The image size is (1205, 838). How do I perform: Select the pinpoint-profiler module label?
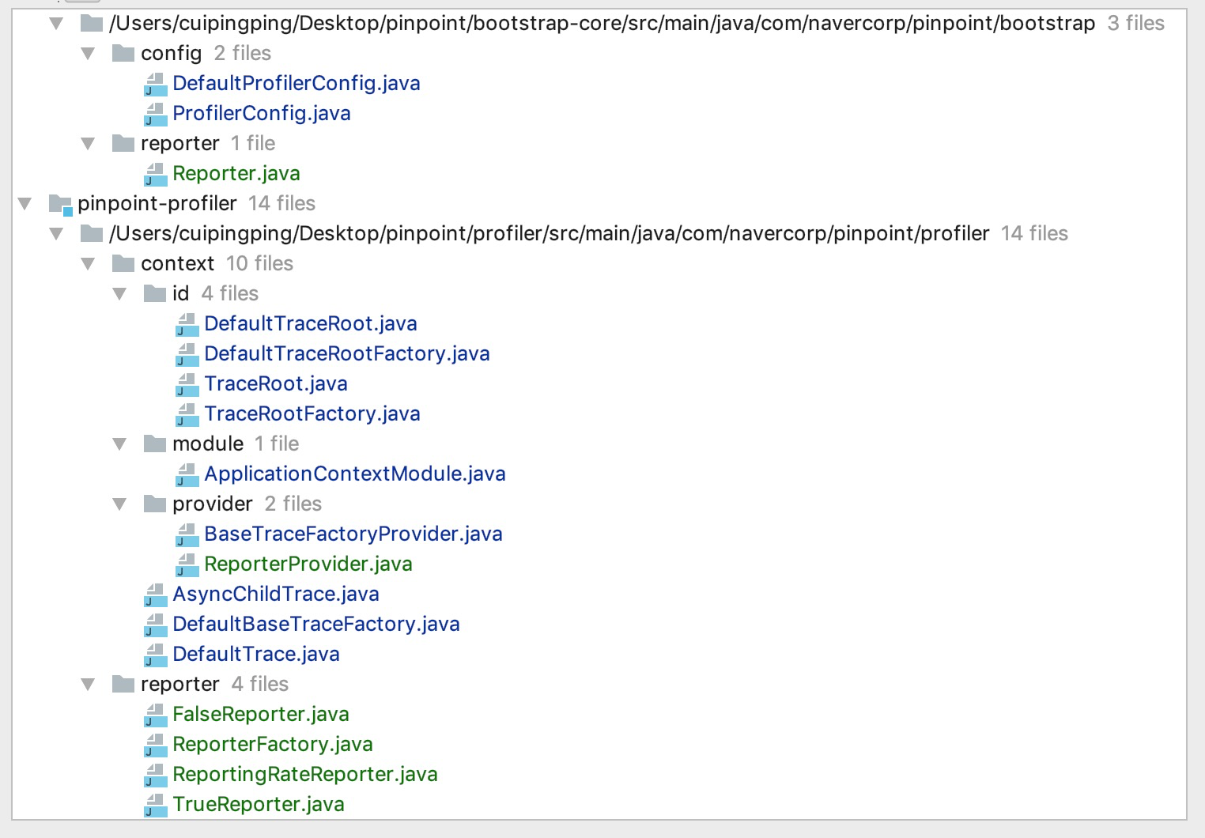coord(157,203)
